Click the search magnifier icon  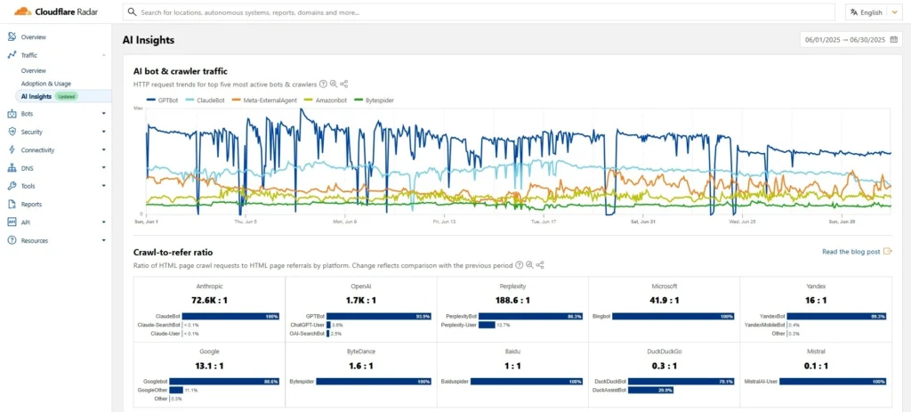click(x=133, y=12)
